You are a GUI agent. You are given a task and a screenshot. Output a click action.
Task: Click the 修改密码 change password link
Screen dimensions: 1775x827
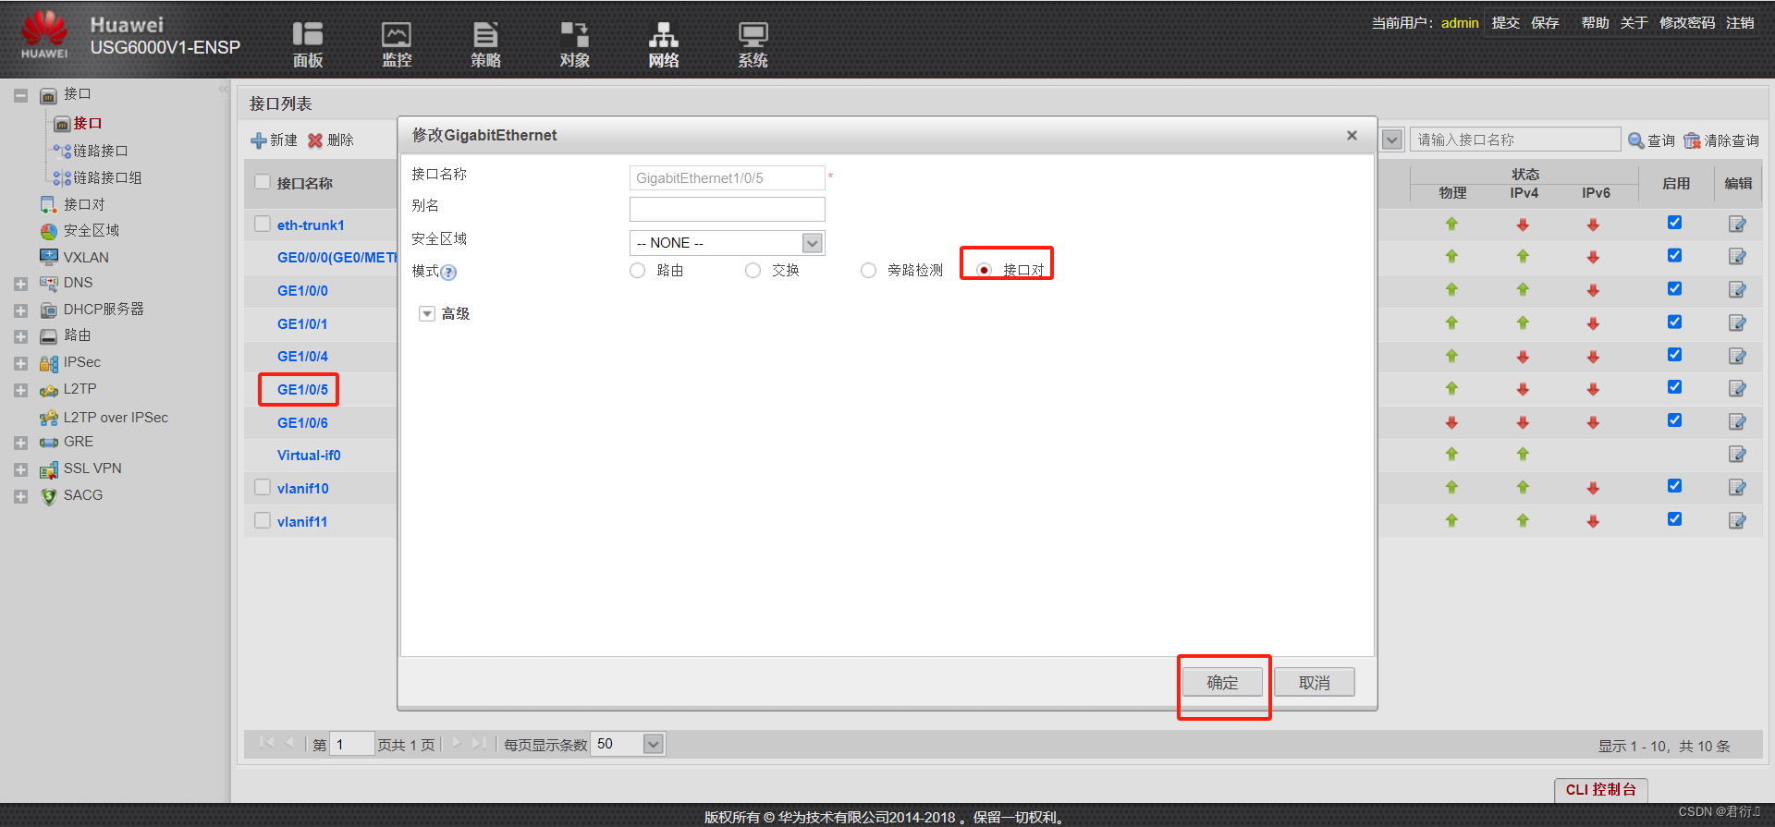point(1687,22)
